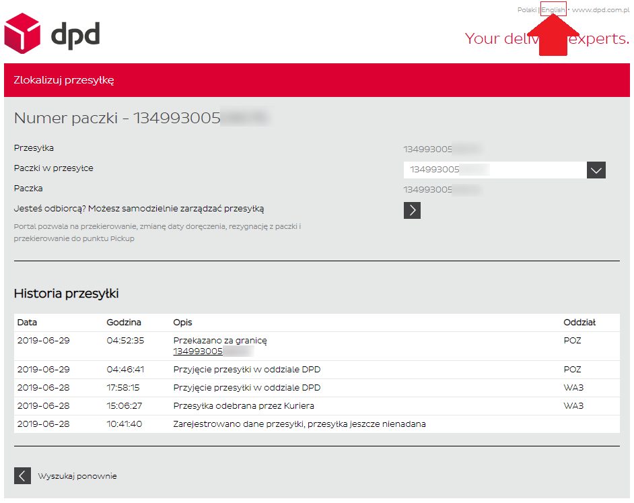Viewport: 634px width, 503px height.
Task: Open the dropdown arrow for Paczki w przesyłce
Action: point(596,170)
